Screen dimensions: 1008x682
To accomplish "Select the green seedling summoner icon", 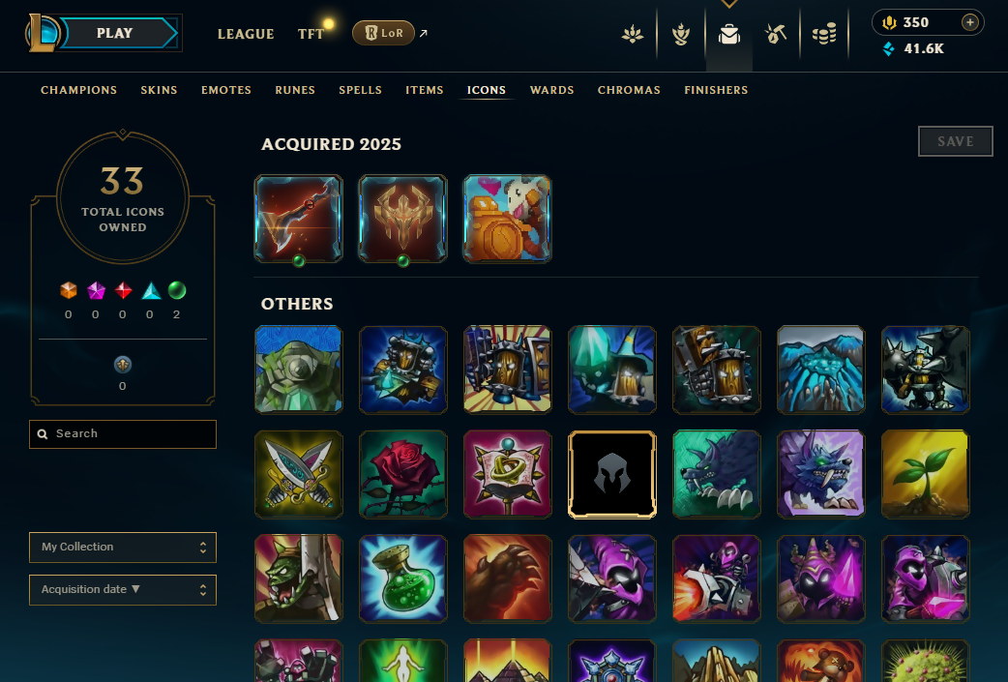I will click(x=925, y=474).
